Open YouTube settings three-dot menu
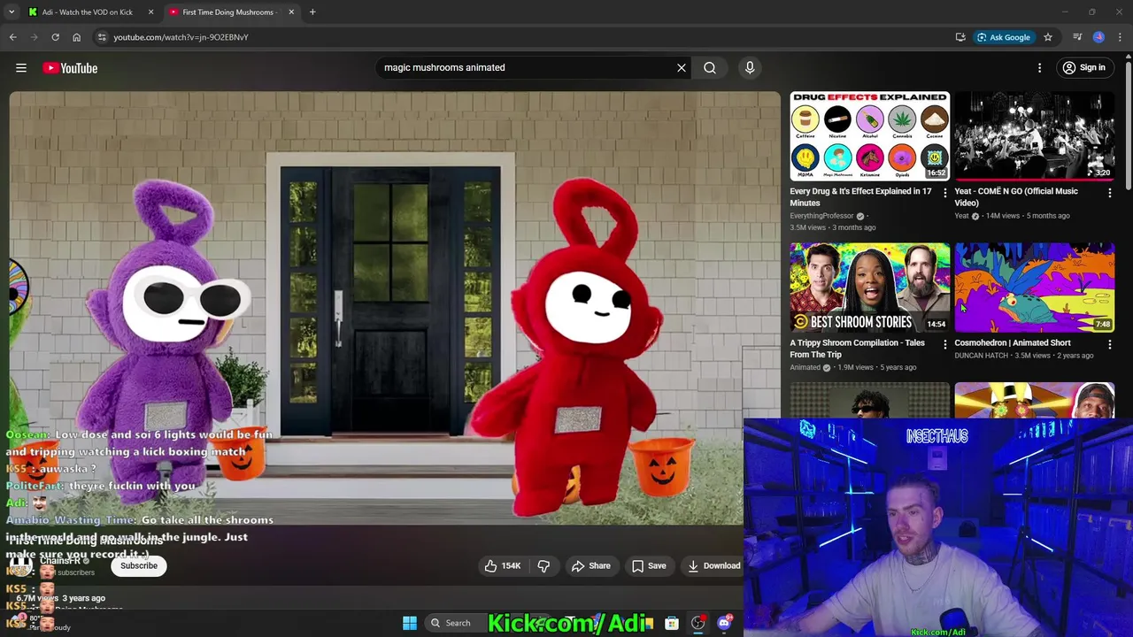This screenshot has width=1133, height=637. pos(1040,67)
